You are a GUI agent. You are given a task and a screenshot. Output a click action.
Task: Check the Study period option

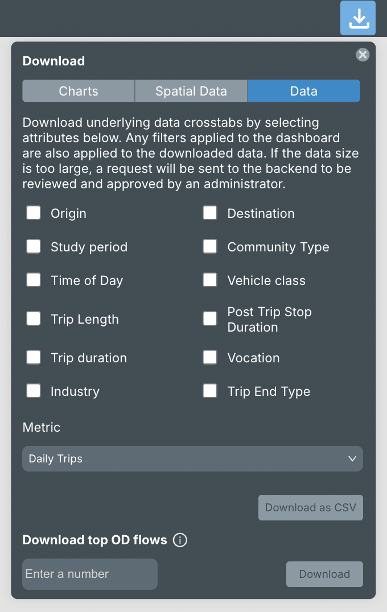pyautogui.click(x=34, y=247)
